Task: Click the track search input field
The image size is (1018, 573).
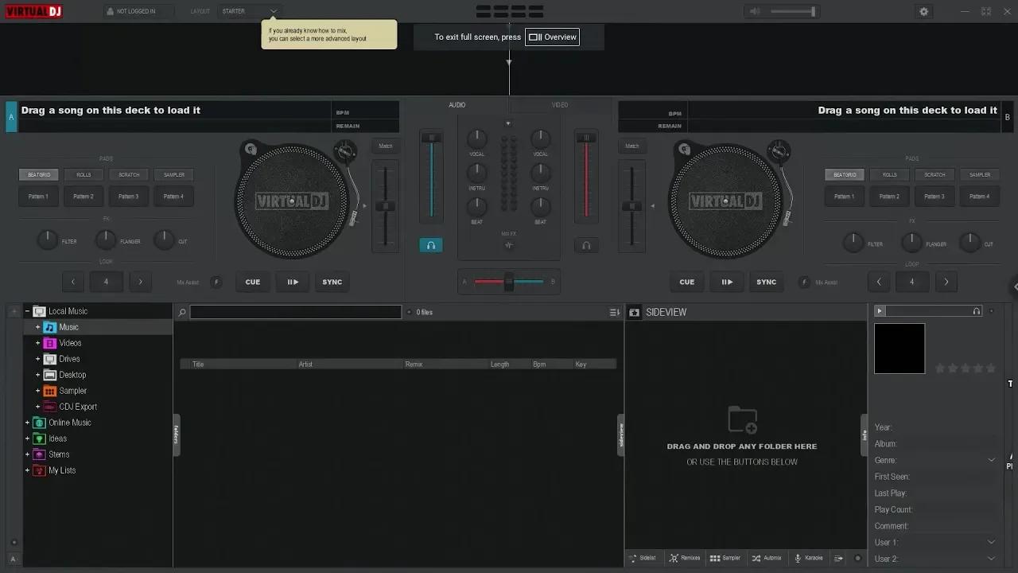Action: (x=294, y=312)
